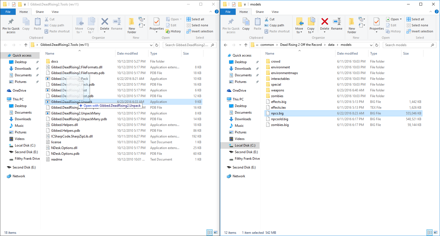440x236 pixels.
Task: Click Rename in the models window ribbon
Action: click(337, 24)
